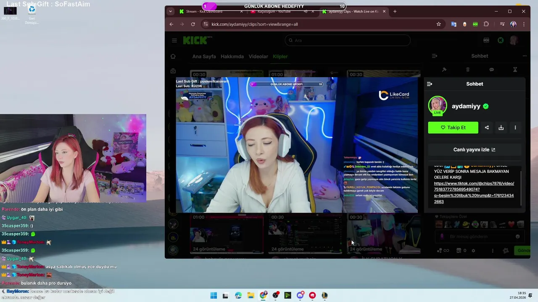Click the clip chat scrollbar
The image size is (538, 302).
click(x=521, y=189)
